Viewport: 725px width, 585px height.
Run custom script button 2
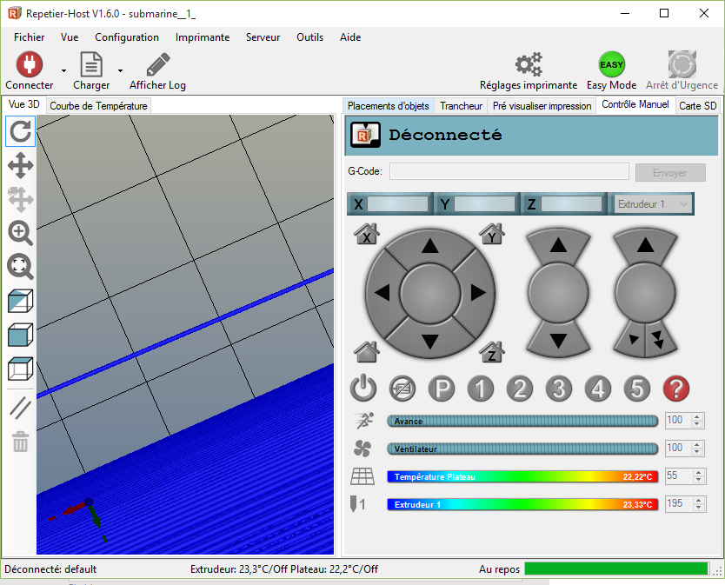(x=520, y=389)
